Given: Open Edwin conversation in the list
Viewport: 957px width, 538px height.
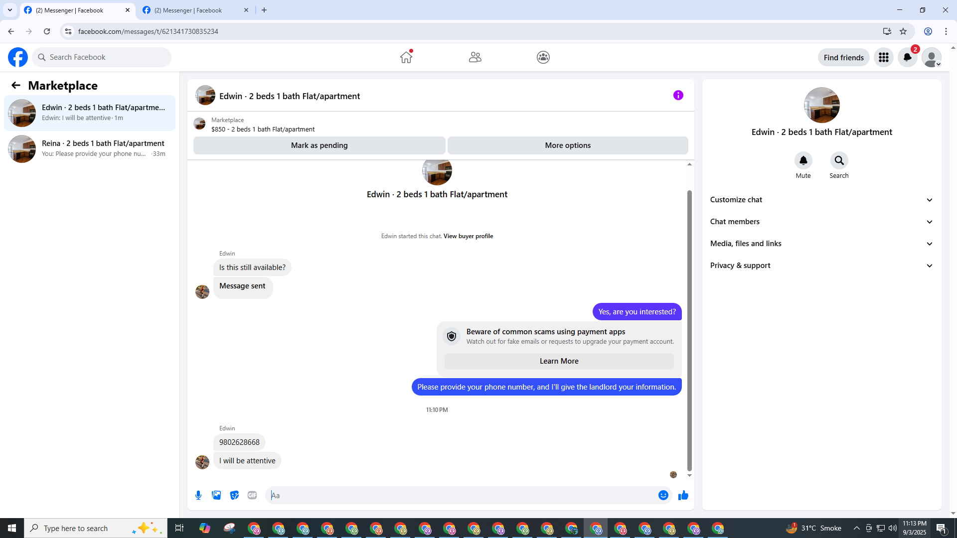Looking at the screenshot, I should pos(90,113).
